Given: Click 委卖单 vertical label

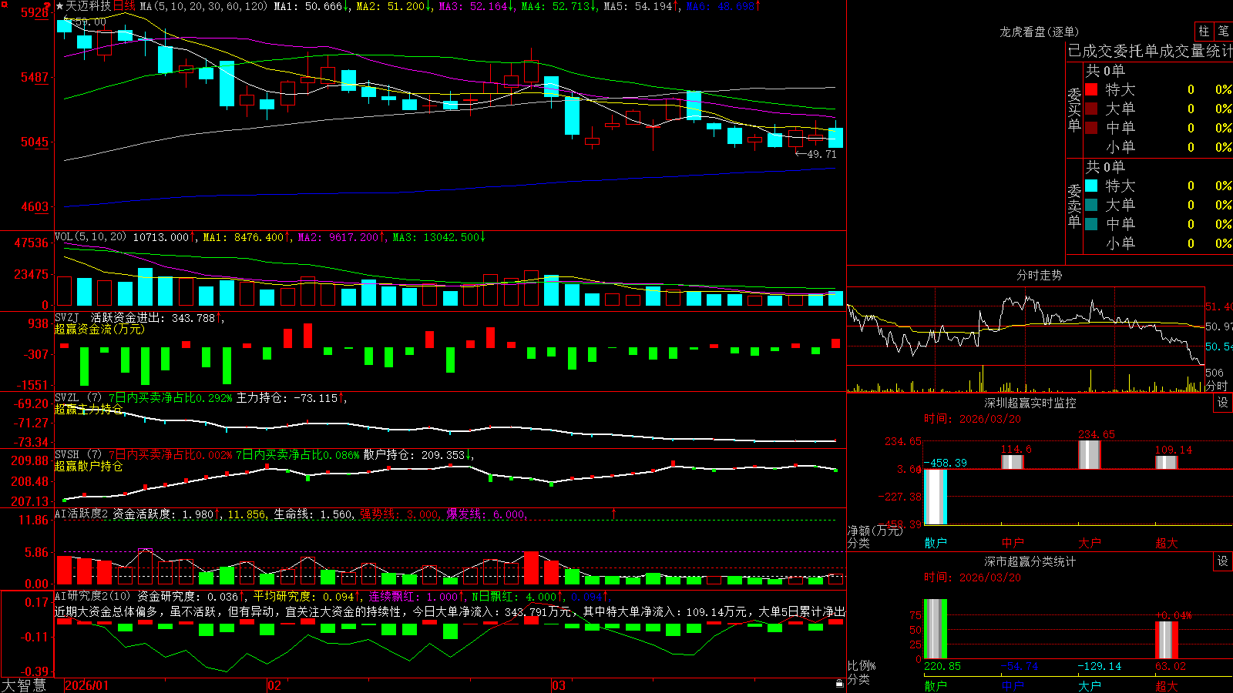Looking at the screenshot, I should [x=1074, y=206].
